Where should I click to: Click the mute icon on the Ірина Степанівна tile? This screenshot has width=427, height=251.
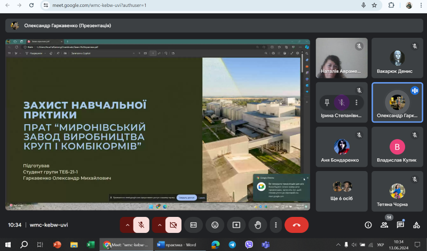pos(342,102)
